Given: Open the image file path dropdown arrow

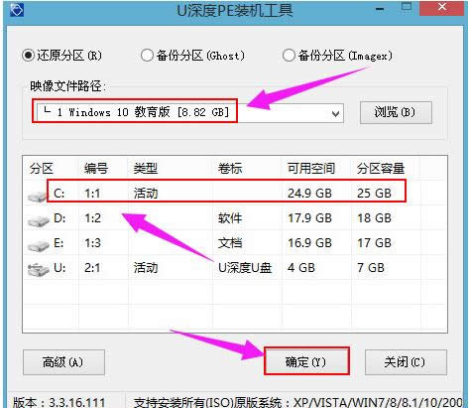Looking at the screenshot, I should pos(335,114).
